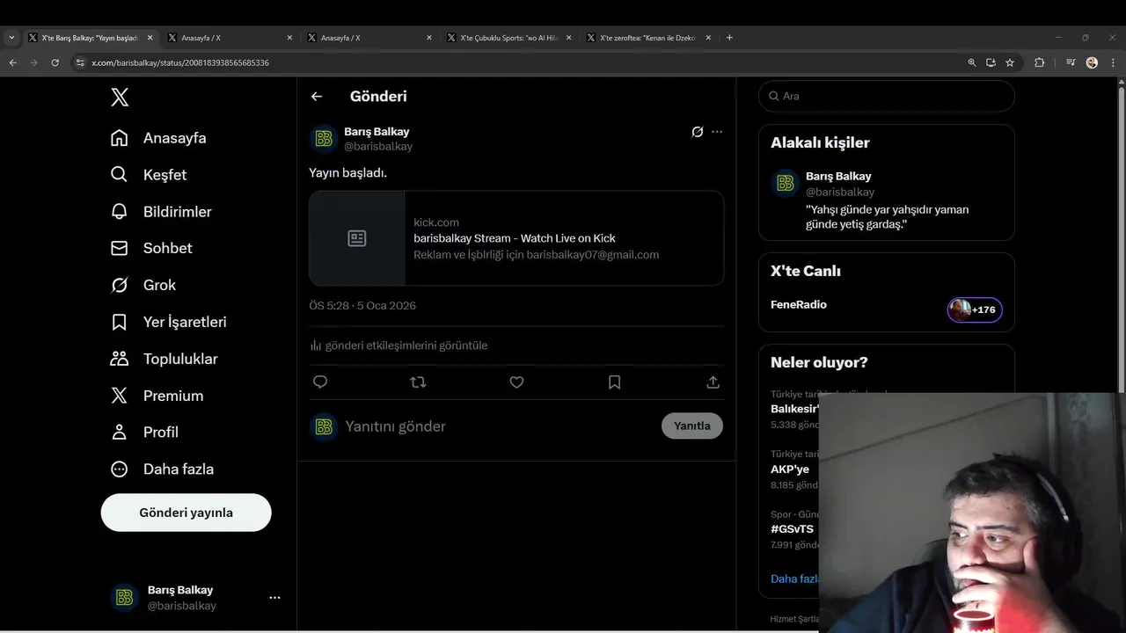1126x633 pixels.
Task: Open Chrome profile avatar
Action: pyautogui.click(x=1092, y=62)
